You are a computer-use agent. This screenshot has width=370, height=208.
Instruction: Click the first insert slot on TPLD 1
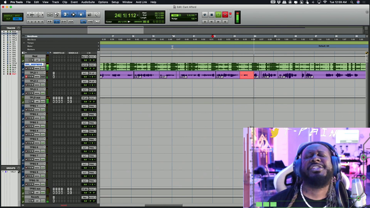pyautogui.click(x=54, y=73)
